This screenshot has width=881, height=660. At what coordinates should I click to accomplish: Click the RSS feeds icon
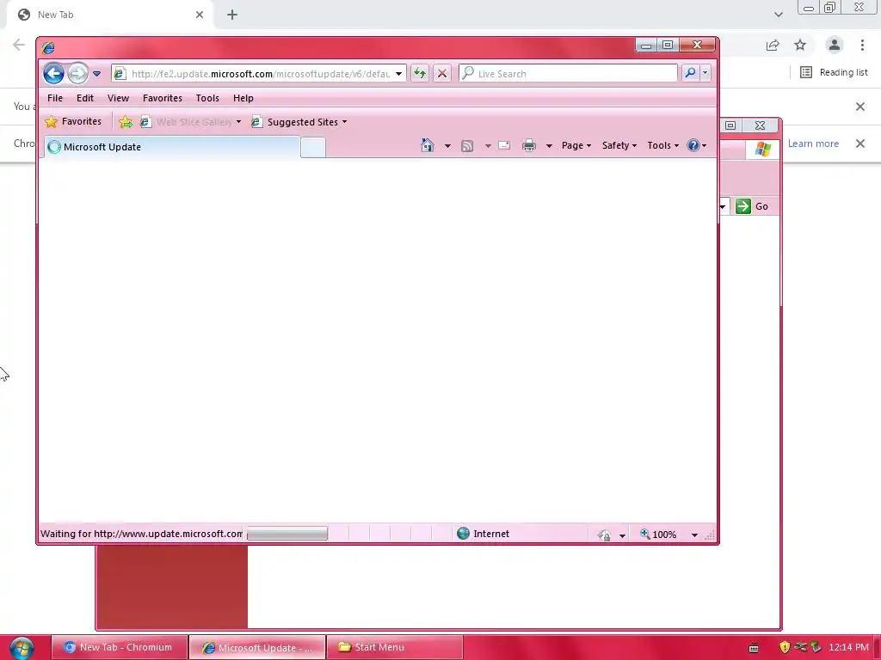tap(467, 146)
